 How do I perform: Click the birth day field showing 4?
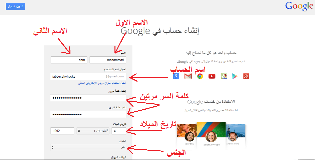coord(119,131)
